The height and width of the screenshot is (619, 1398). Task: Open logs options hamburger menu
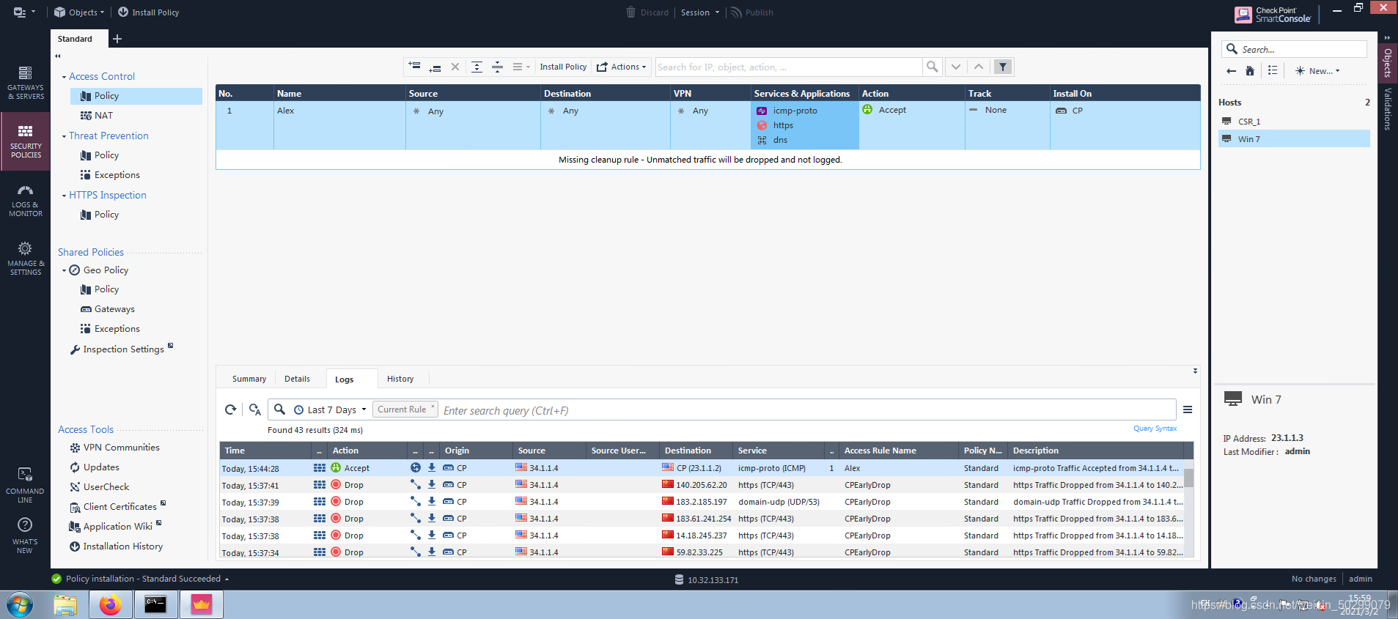coord(1188,409)
